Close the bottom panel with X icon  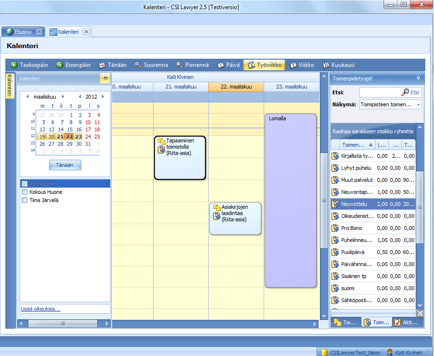tap(420, 313)
